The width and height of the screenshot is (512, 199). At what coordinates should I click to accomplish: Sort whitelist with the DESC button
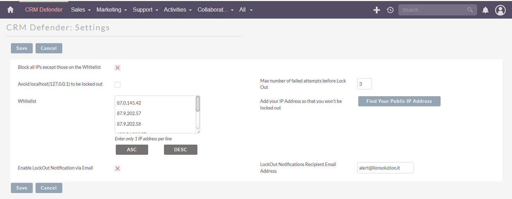pos(181,150)
